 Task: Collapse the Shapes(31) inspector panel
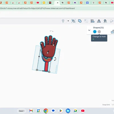(89, 30)
